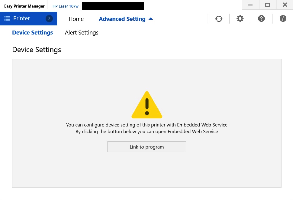Open the Printer list panel
This screenshot has width=293, height=200.
click(x=22, y=19)
